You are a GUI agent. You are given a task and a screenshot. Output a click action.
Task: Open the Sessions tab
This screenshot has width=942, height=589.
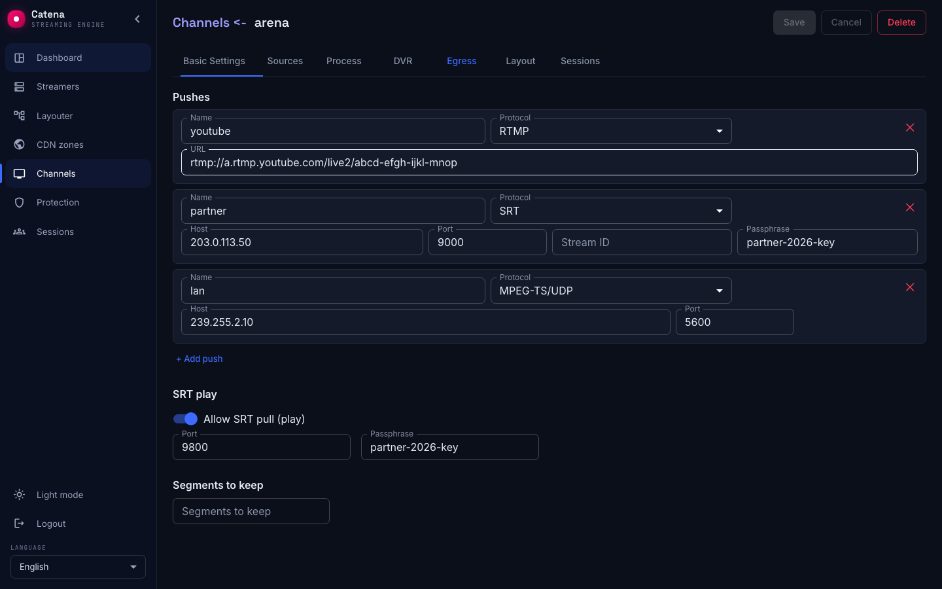(x=580, y=61)
